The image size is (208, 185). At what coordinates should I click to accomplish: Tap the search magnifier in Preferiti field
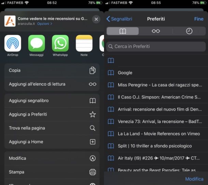pos(110,46)
